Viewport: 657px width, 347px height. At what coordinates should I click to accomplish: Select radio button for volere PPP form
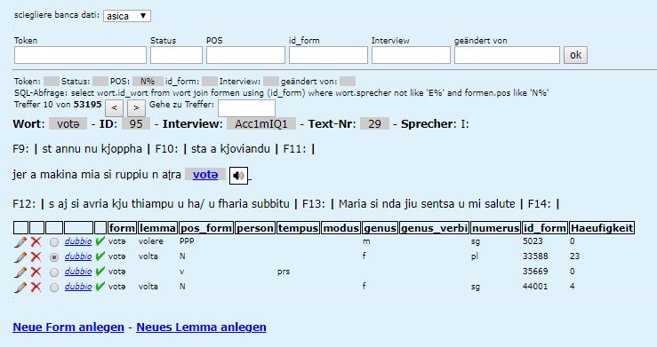pyautogui.click(x=54, y=242)
